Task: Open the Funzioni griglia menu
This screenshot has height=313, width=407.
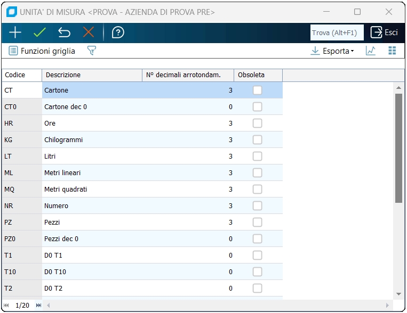Action: click(x=42, y=51)
